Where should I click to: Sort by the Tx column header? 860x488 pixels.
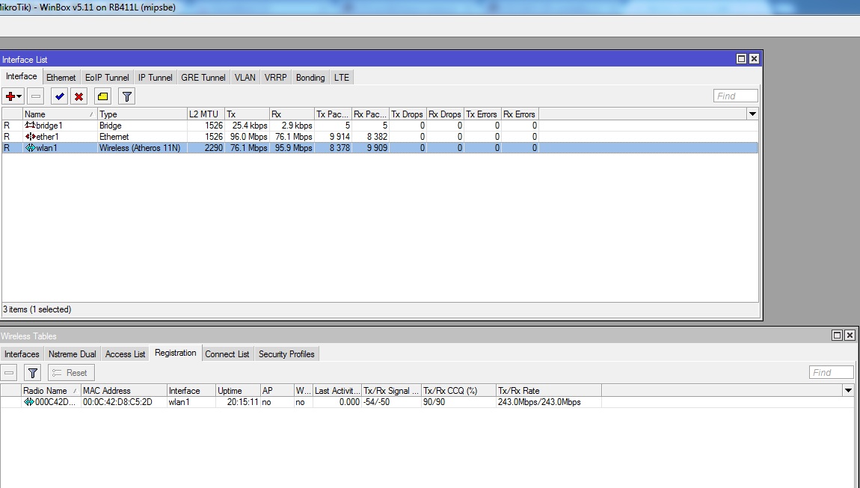point(247,114)
